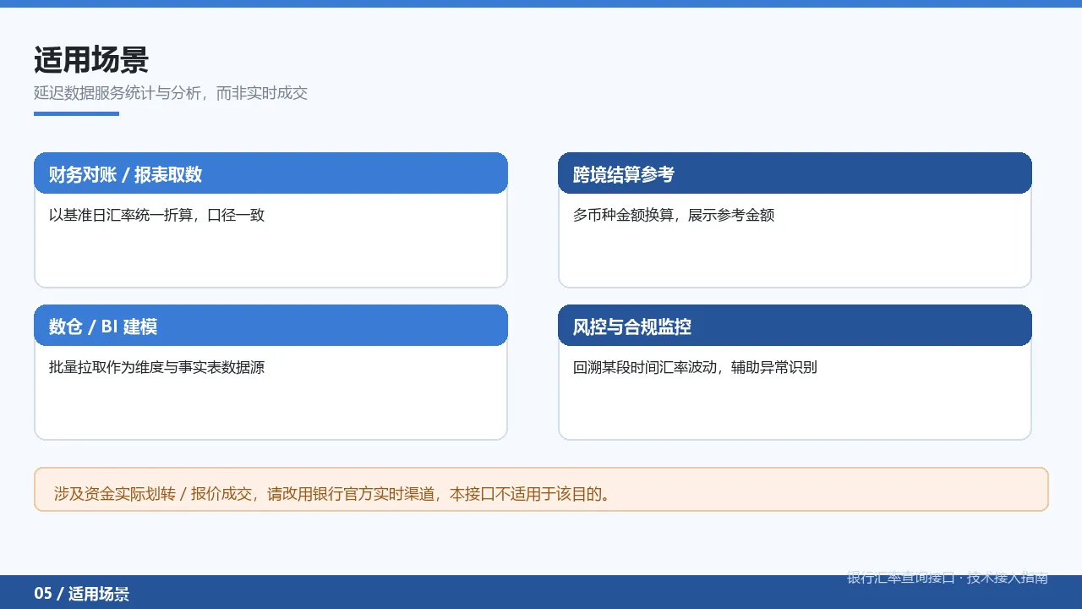Select text 回溯某段时间汇率波动，辅助异常识别
Viewport: 1082px width, 609px height.
click(695, 367)
